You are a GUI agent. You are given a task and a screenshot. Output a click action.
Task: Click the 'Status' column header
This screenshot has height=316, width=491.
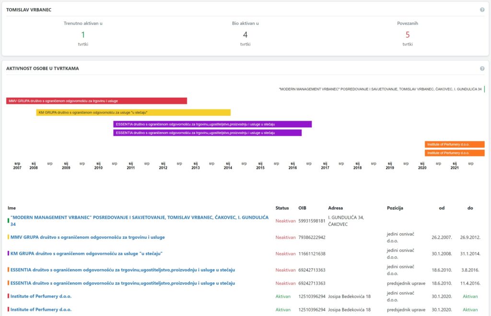click(x=282, y=208)
